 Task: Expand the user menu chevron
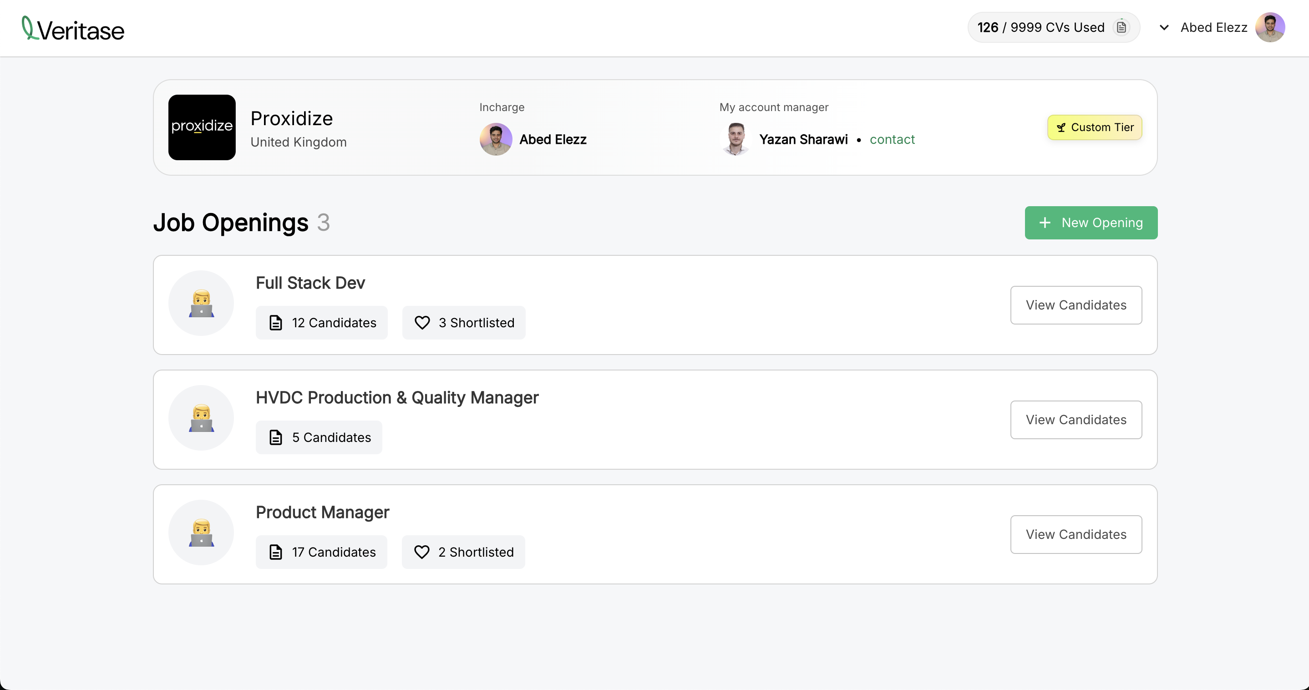[x=1164, y=27]
